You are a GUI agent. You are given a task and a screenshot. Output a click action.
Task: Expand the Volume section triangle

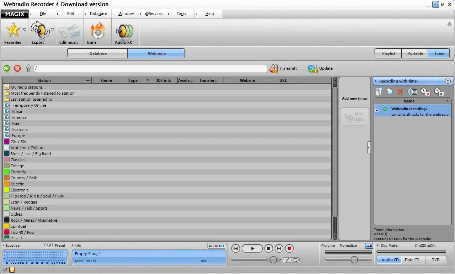click(321, 245)
